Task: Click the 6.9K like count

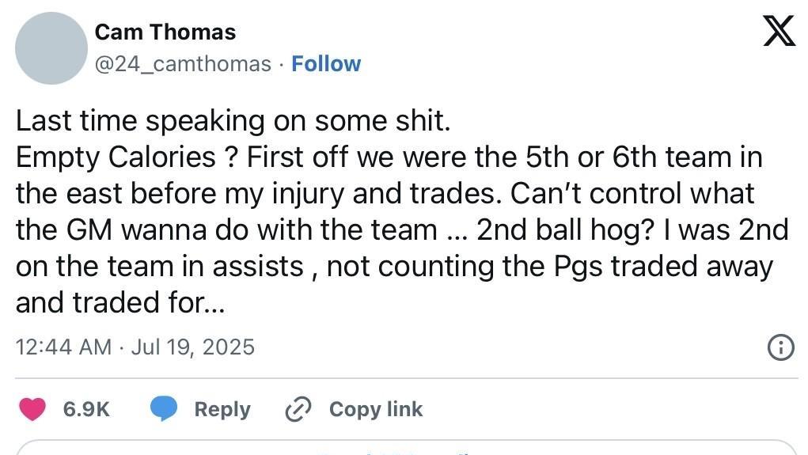Action: pos(85,409)
